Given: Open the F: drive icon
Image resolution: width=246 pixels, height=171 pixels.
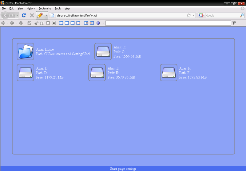Looking at the screenshot, I should click(x=169, y=73).
